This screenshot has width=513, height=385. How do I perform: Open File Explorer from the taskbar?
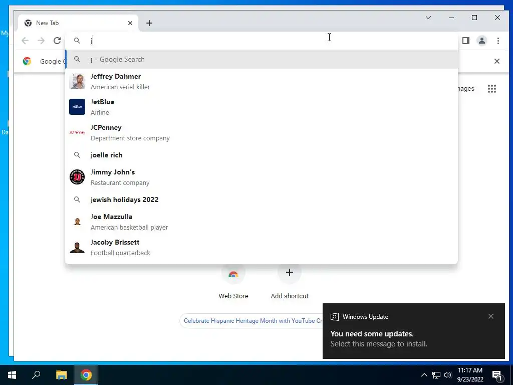(61, 375)
